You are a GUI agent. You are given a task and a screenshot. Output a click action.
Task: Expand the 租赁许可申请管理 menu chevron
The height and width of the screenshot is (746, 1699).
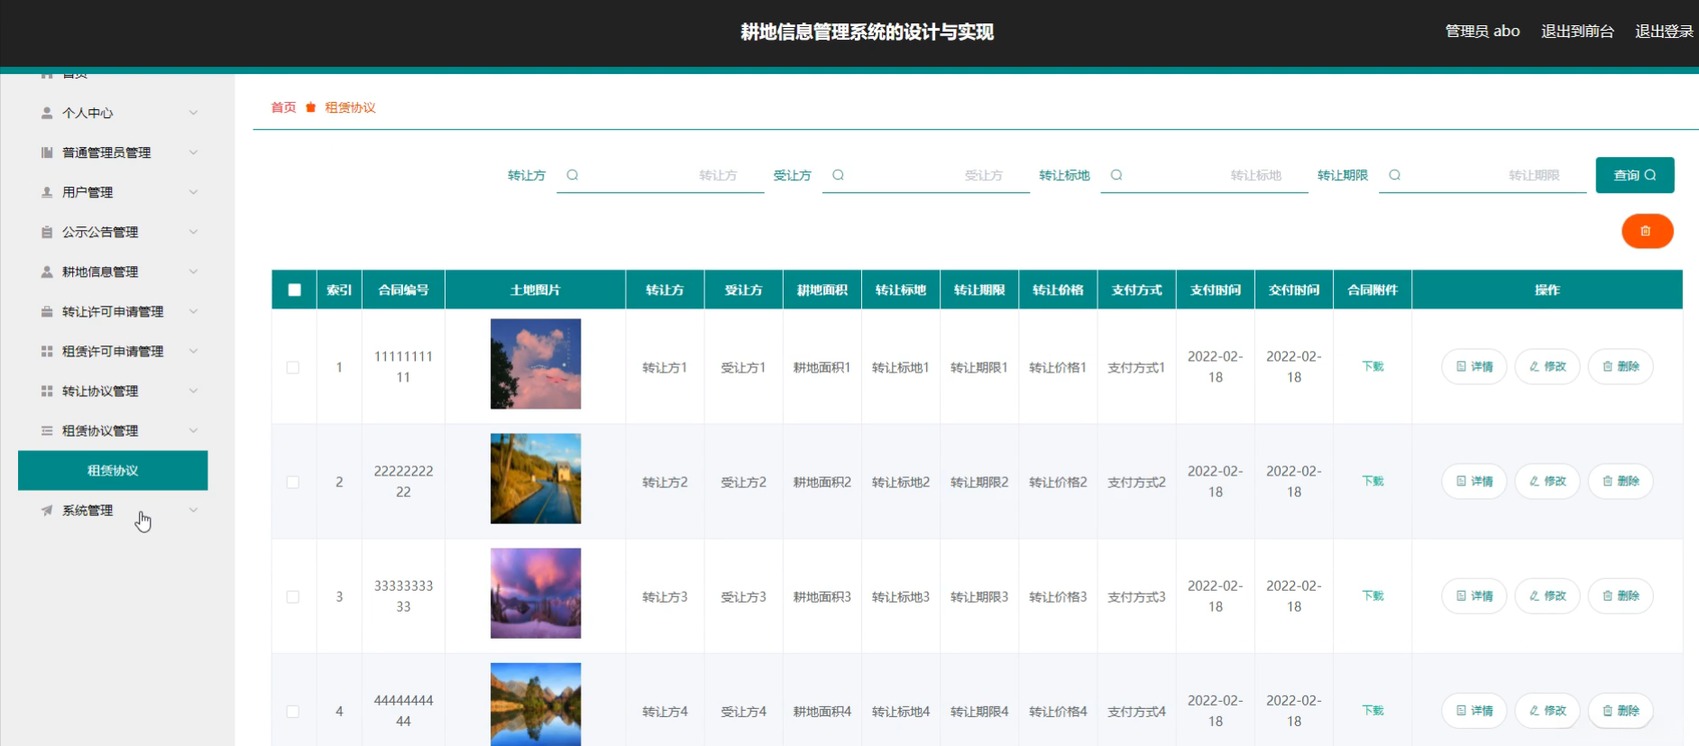(193, 351)
